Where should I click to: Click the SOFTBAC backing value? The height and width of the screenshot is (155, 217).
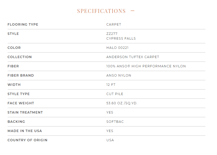pyautogui.click(x=115, y=121)
